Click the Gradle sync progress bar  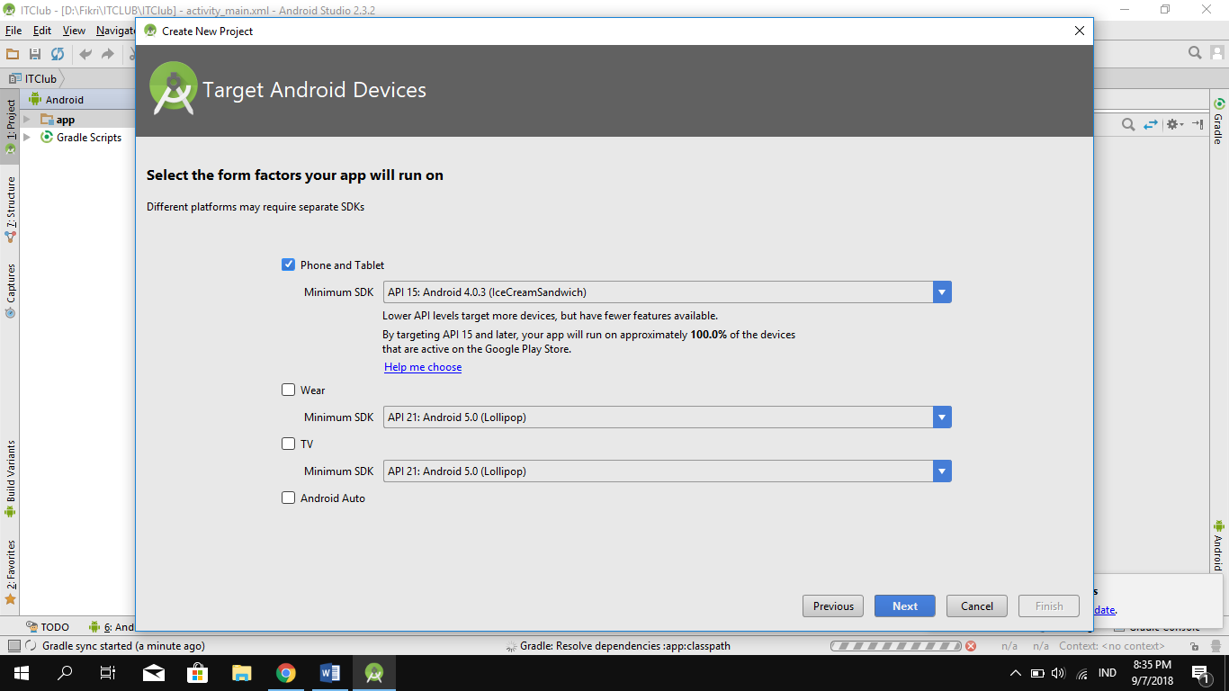point(895,646)
